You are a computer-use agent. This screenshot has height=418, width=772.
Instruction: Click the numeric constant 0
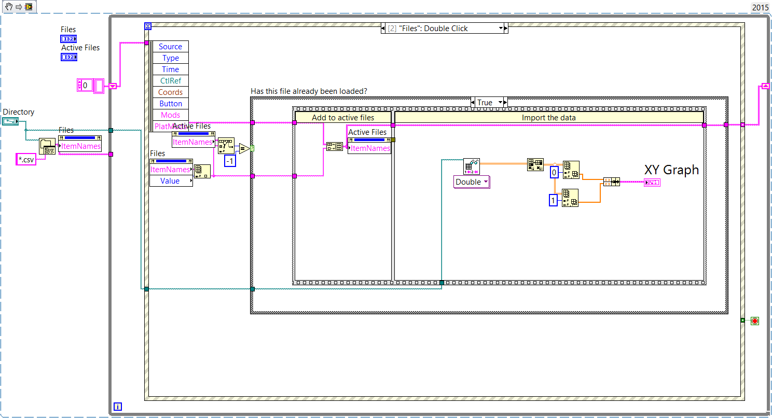click(554, 172)
